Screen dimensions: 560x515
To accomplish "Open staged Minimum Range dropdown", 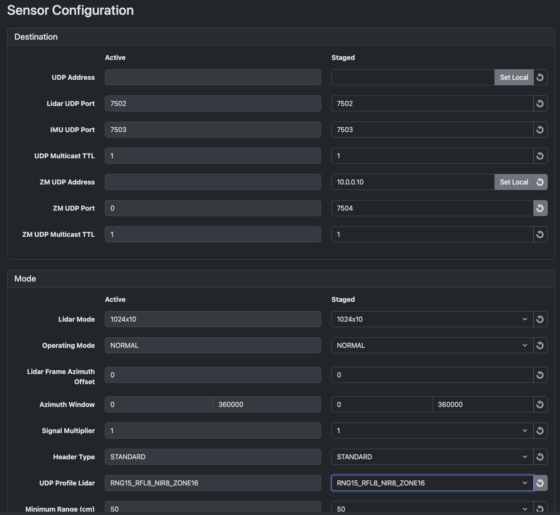I will pyautogui.click(x=432, y=508).
